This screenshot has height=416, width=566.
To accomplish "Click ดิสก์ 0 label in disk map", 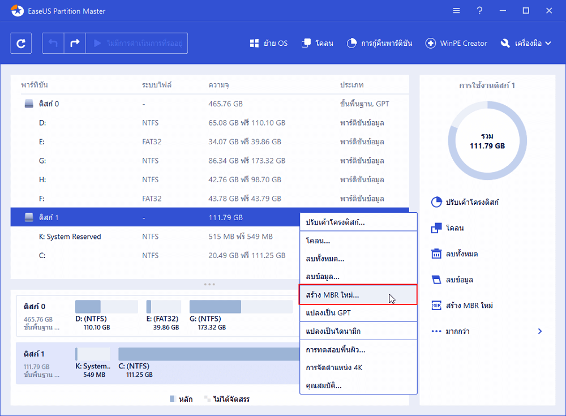I will [x=35, y=307].
